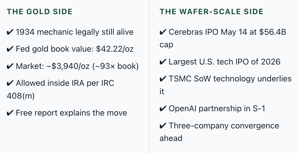Click the vertical divider between the columns
This screenshot has width=297, height=153.
point(149,76)
